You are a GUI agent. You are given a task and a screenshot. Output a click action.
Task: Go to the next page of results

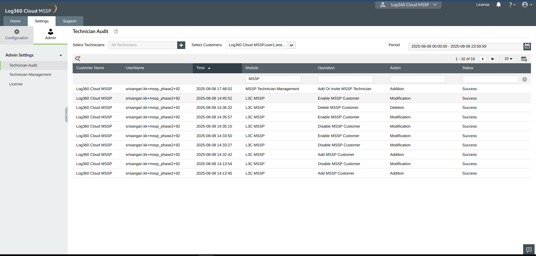pyautogui.click(x=483, y=59)
